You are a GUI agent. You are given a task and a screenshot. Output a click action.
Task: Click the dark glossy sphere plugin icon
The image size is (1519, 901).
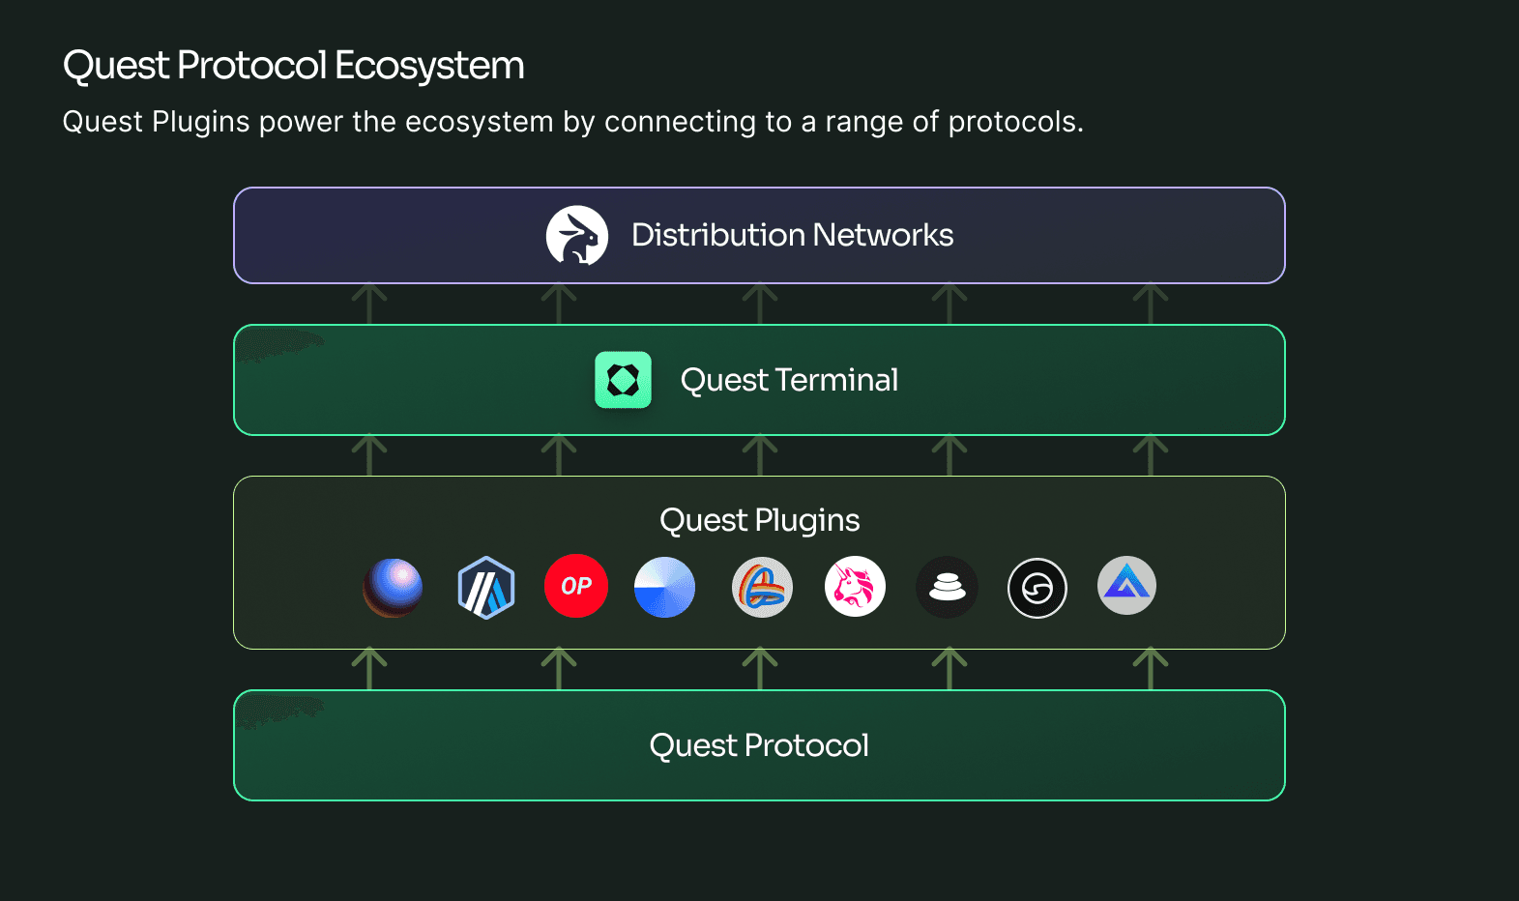pos(393,587)
